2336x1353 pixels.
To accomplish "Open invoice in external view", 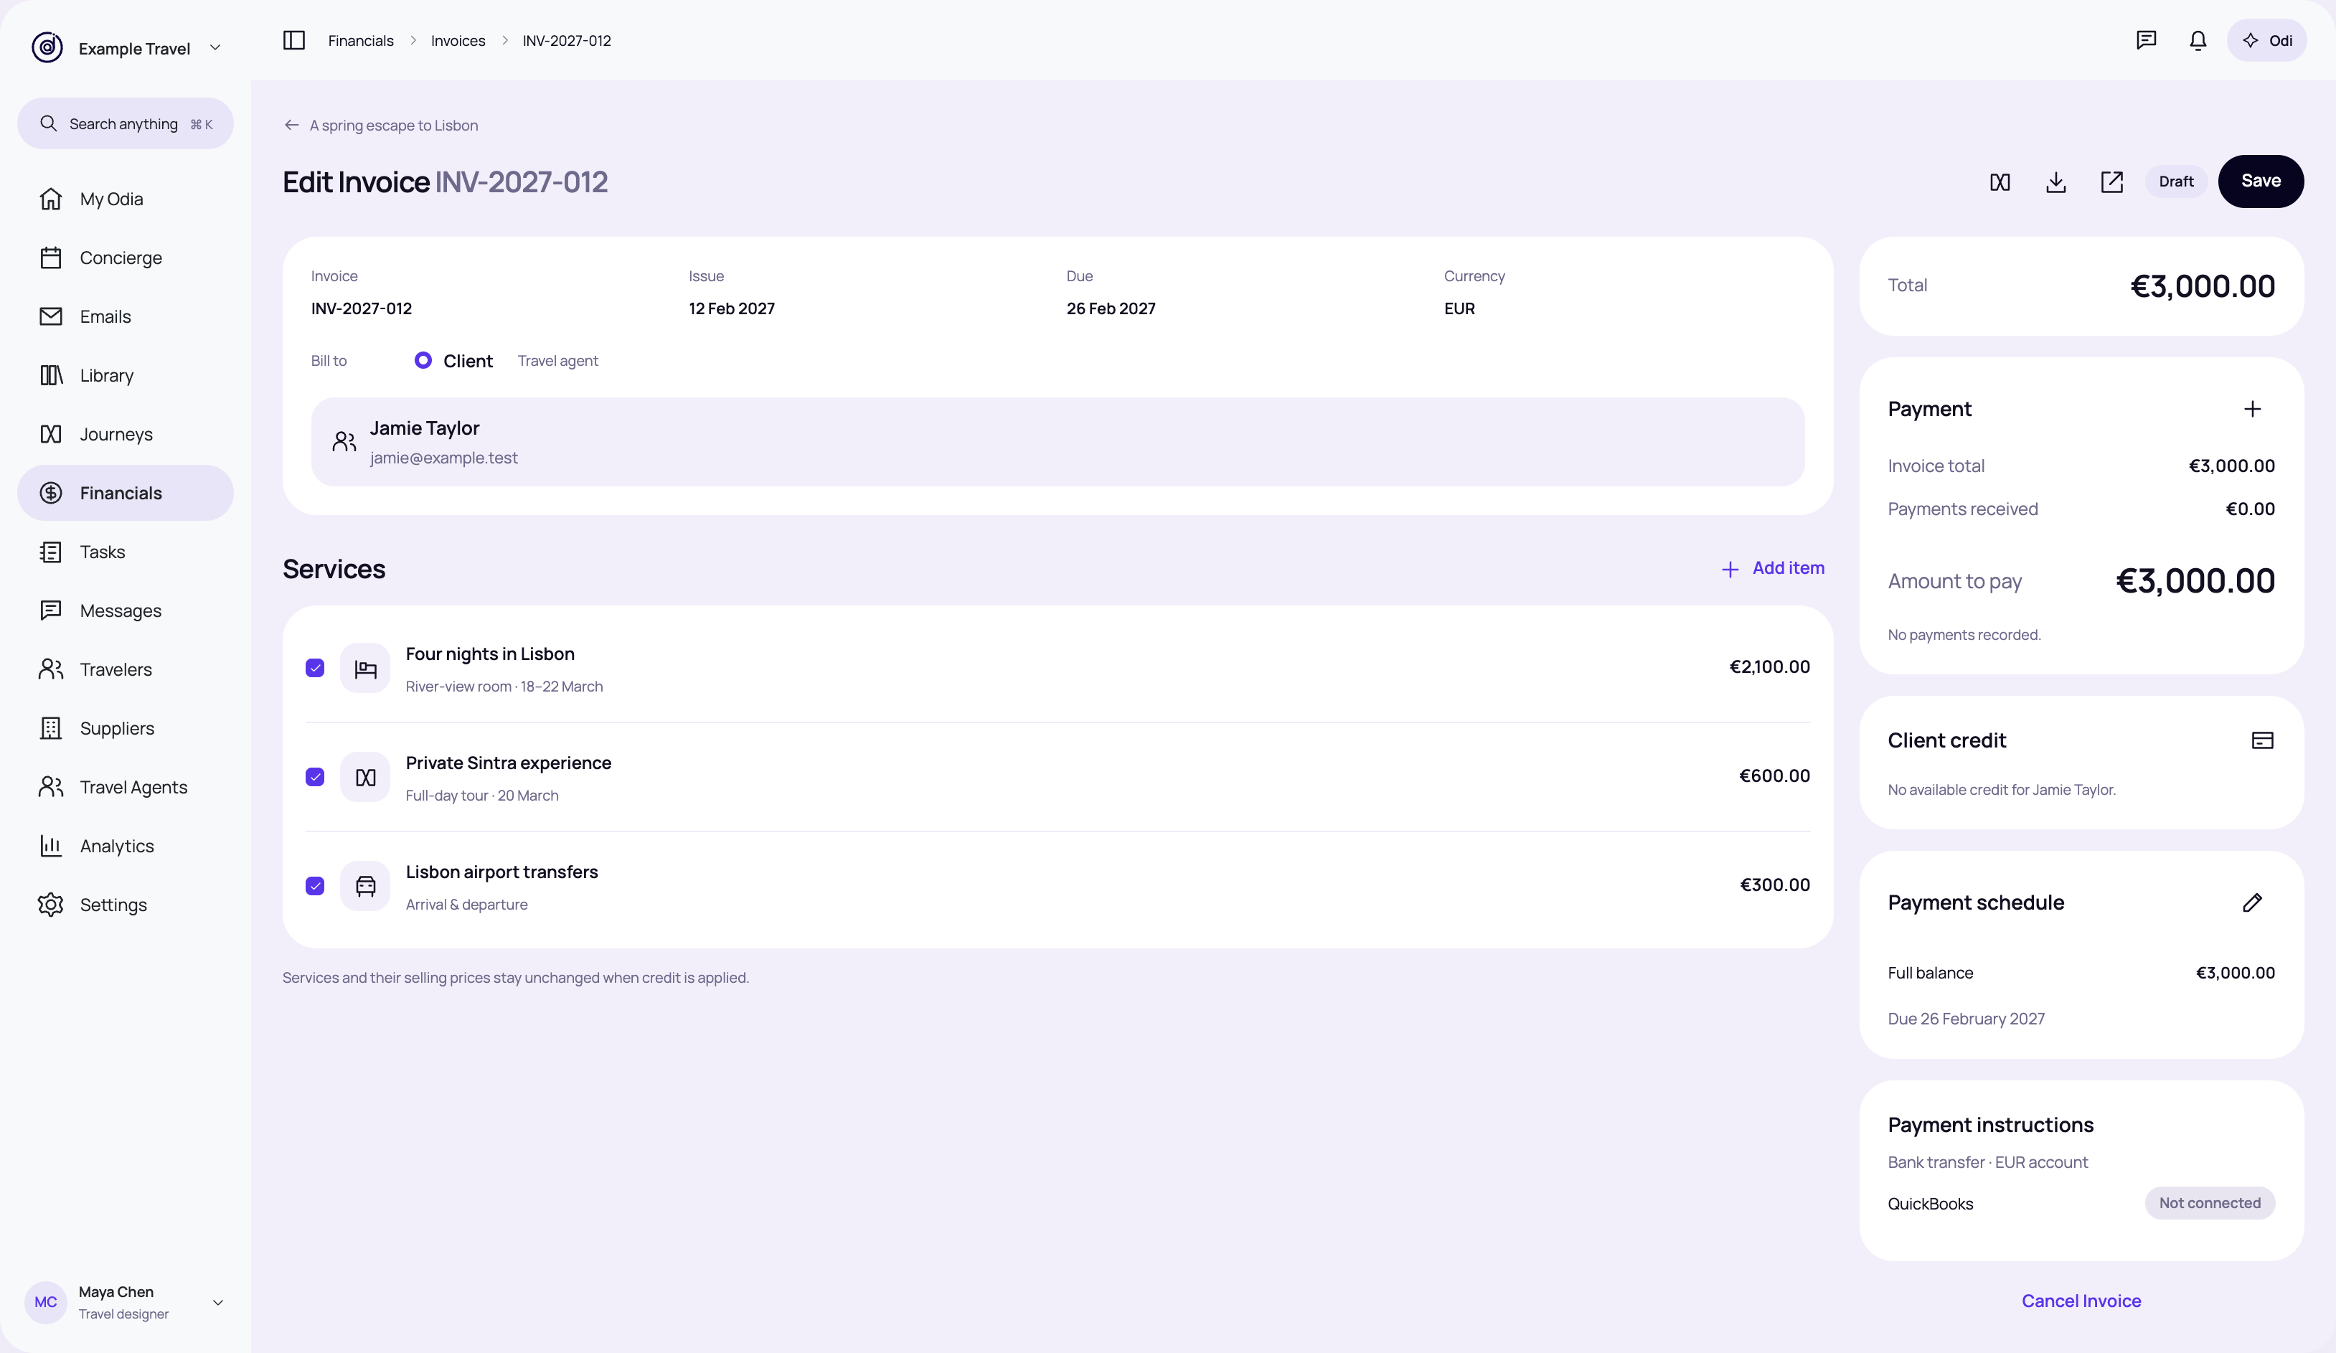I will point(2111,181).
